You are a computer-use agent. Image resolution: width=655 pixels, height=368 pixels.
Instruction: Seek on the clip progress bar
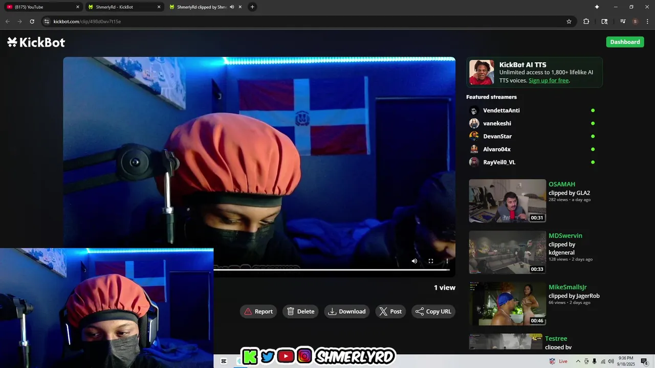[x=332, y=270]
